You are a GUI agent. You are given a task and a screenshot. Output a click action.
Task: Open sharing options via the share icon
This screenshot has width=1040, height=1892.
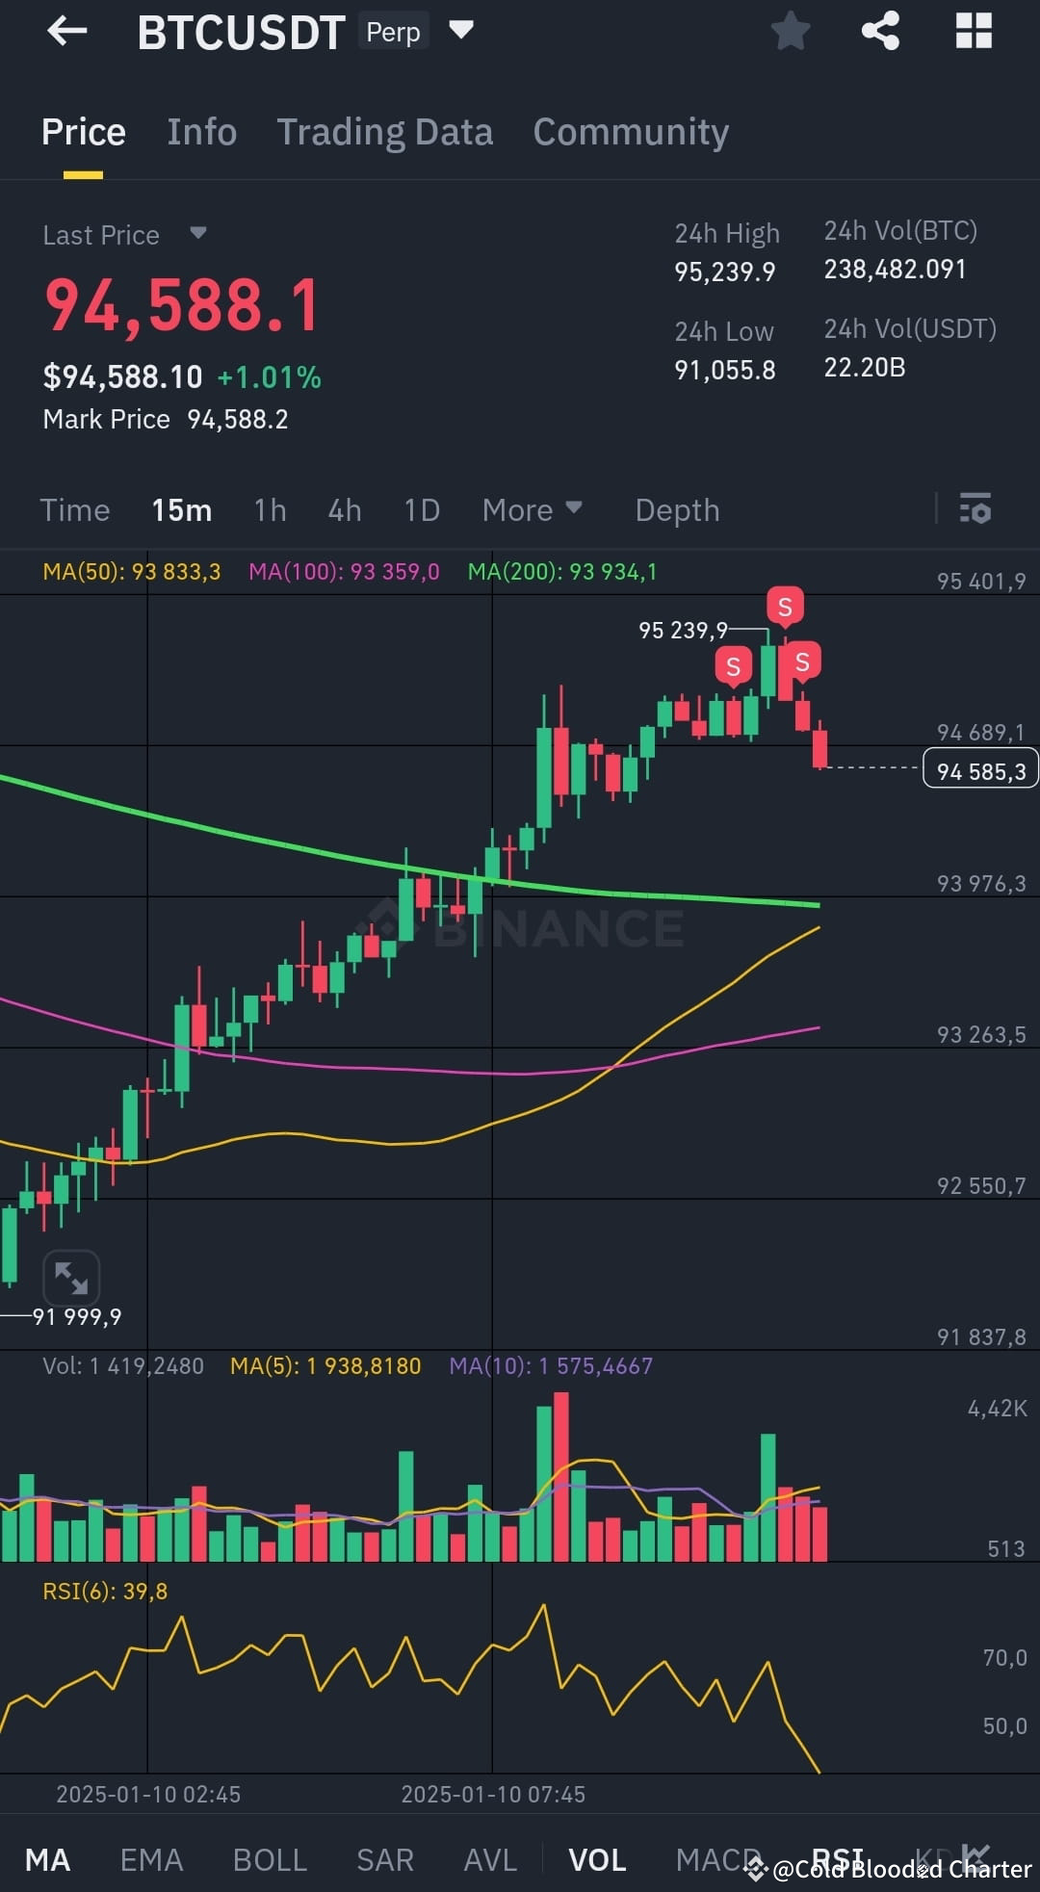[880, 31]
